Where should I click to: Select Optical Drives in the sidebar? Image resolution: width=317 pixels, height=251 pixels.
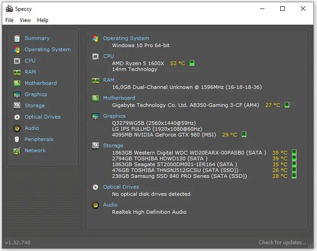[43, 117]
